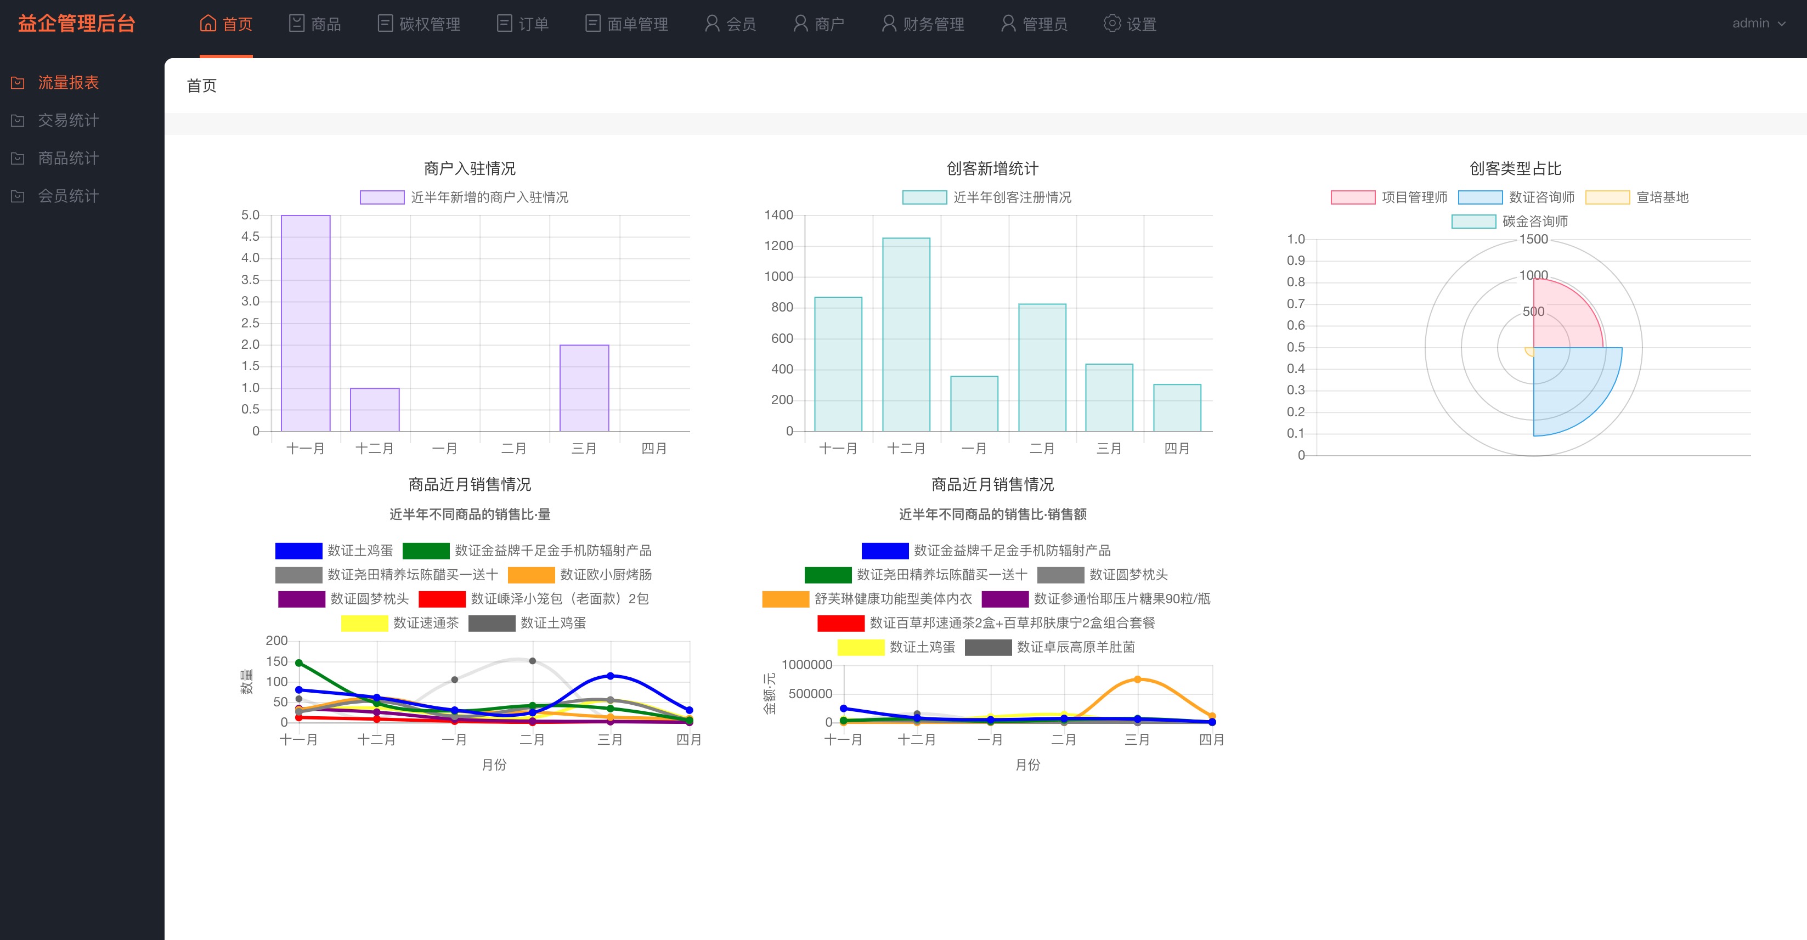Click the 近半年不同商品的销售比·销售额 subtitle
Screen dimensions: 1807x940
(x=992, y=514)
